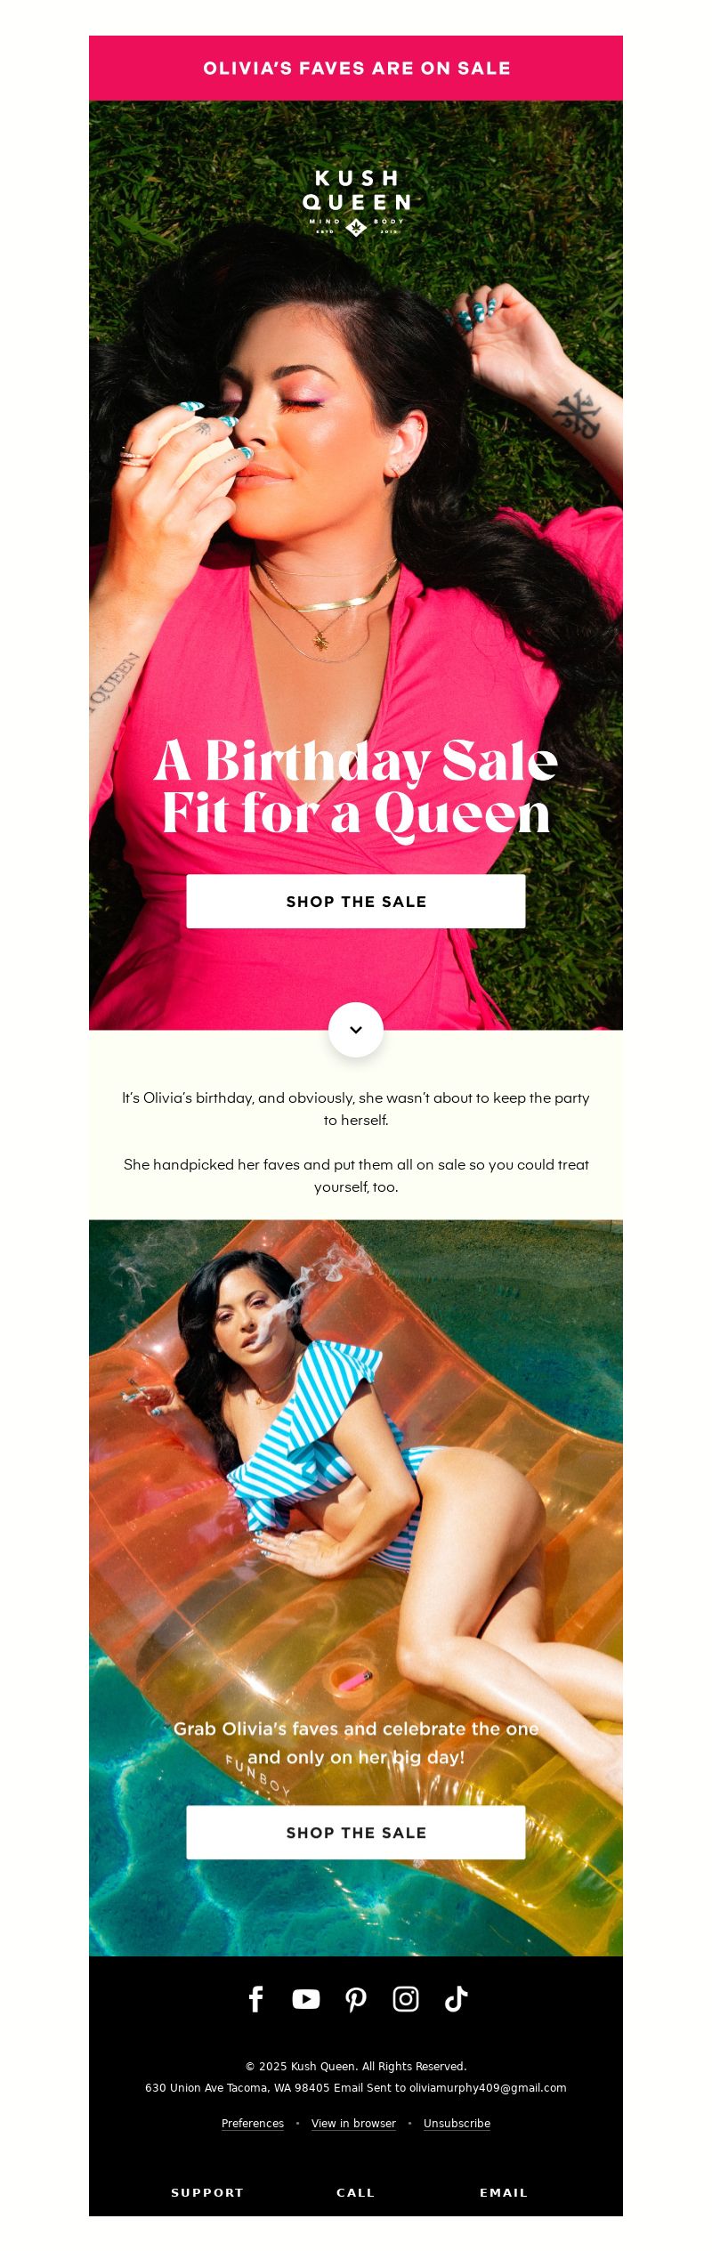Click the 'Grab Olivia's faves' caption text
Image resolution: width=712 pixels, height=2251 pixels.
(356, 1743)
